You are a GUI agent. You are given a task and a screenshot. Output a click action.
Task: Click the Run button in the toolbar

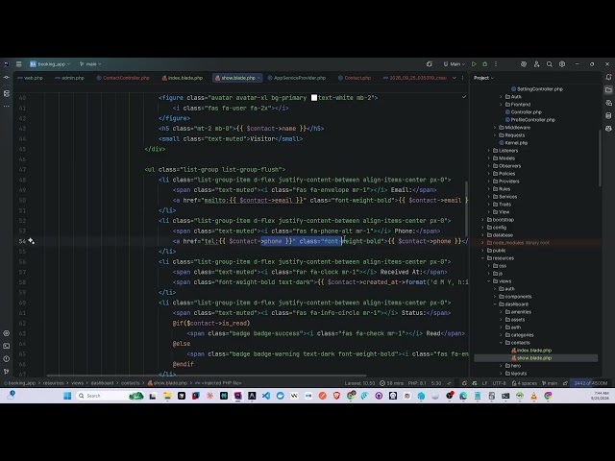[x=474, y=64]
